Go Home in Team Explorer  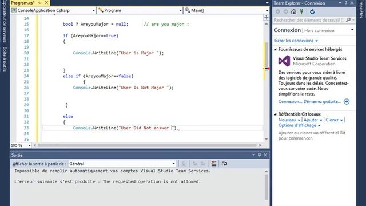[293, 11]
